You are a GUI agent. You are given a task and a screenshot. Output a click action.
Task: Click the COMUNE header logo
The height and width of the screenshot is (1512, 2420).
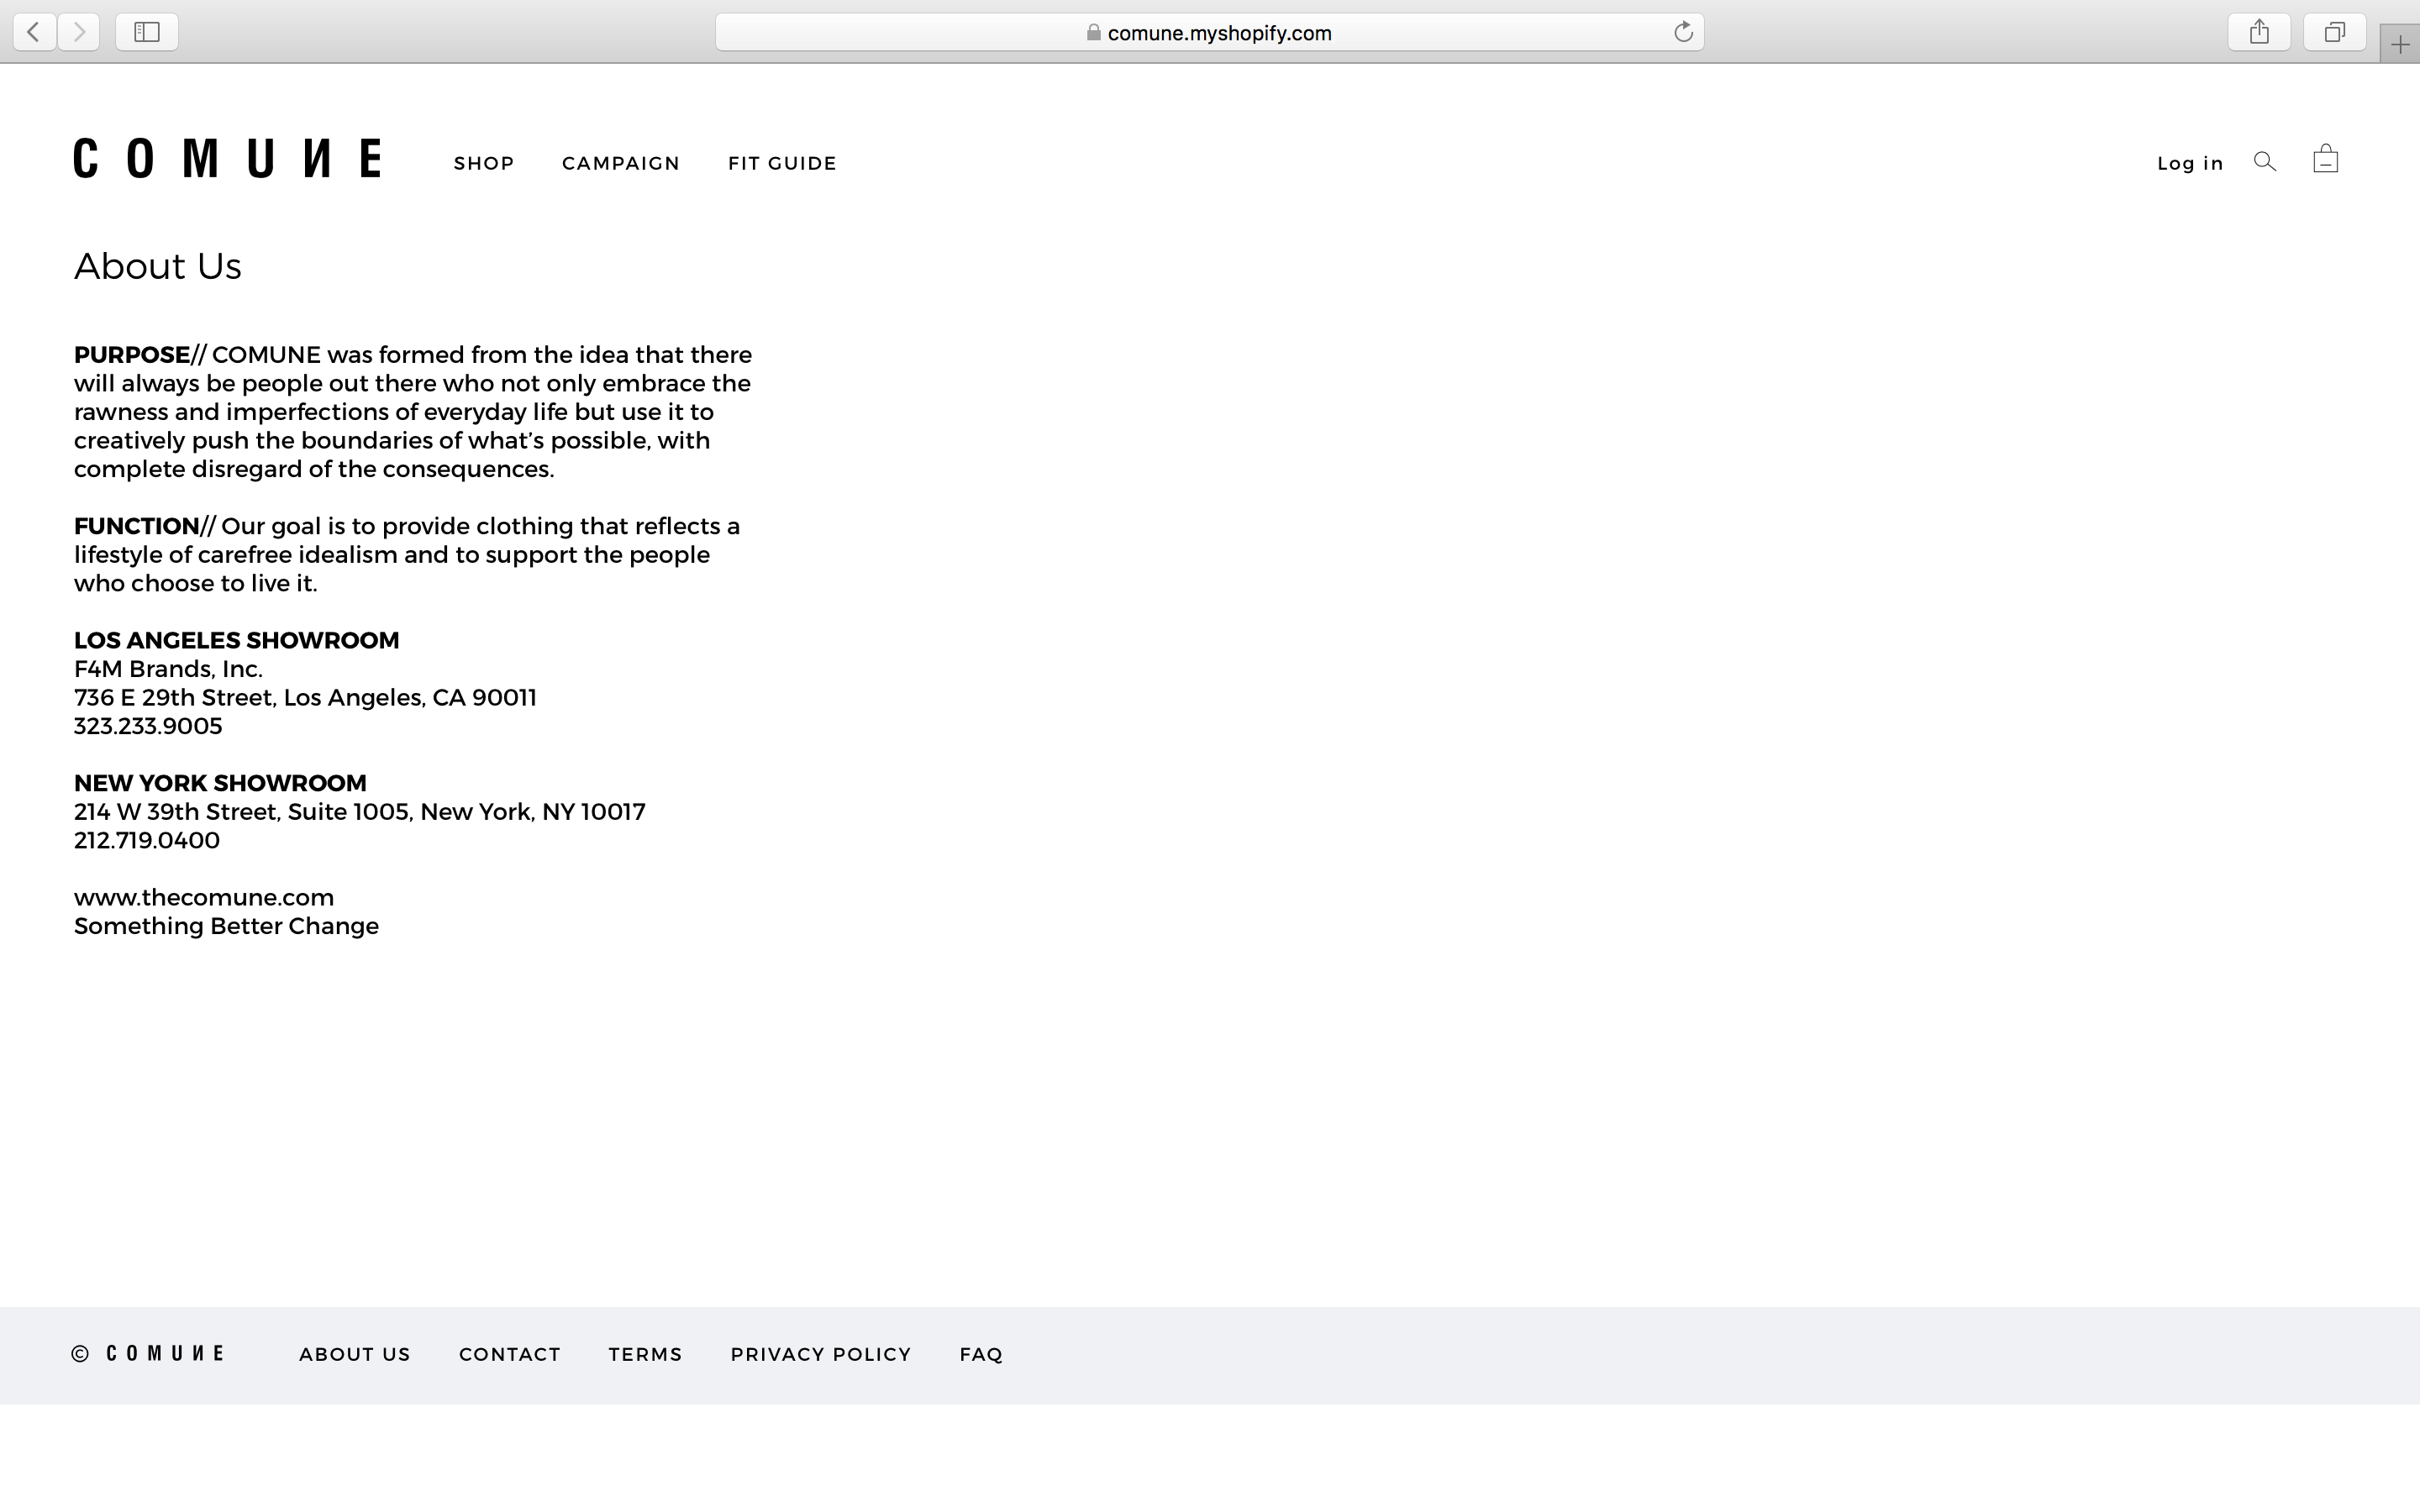tap(227, 159)
